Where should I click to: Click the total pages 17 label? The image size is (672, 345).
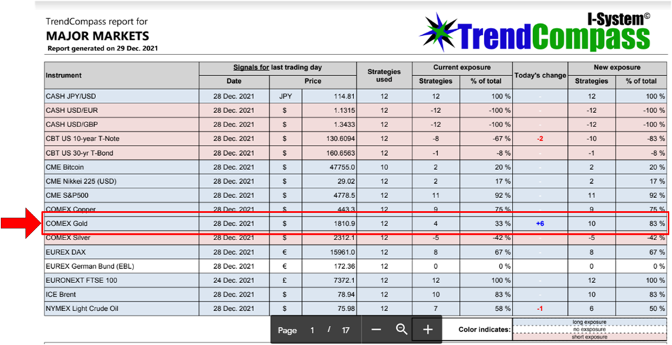345,330
